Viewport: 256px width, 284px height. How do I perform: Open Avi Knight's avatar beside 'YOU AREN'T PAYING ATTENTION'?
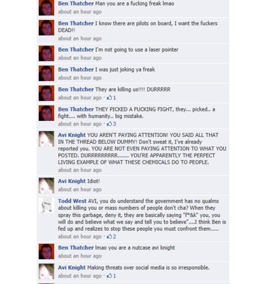tap(47, 139)
